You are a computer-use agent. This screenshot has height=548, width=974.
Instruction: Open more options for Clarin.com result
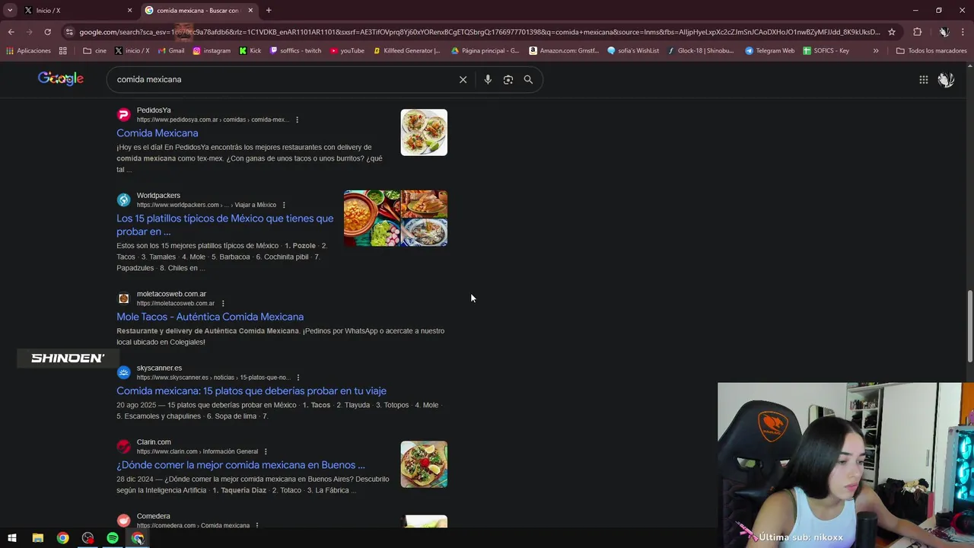pos(266,451)
